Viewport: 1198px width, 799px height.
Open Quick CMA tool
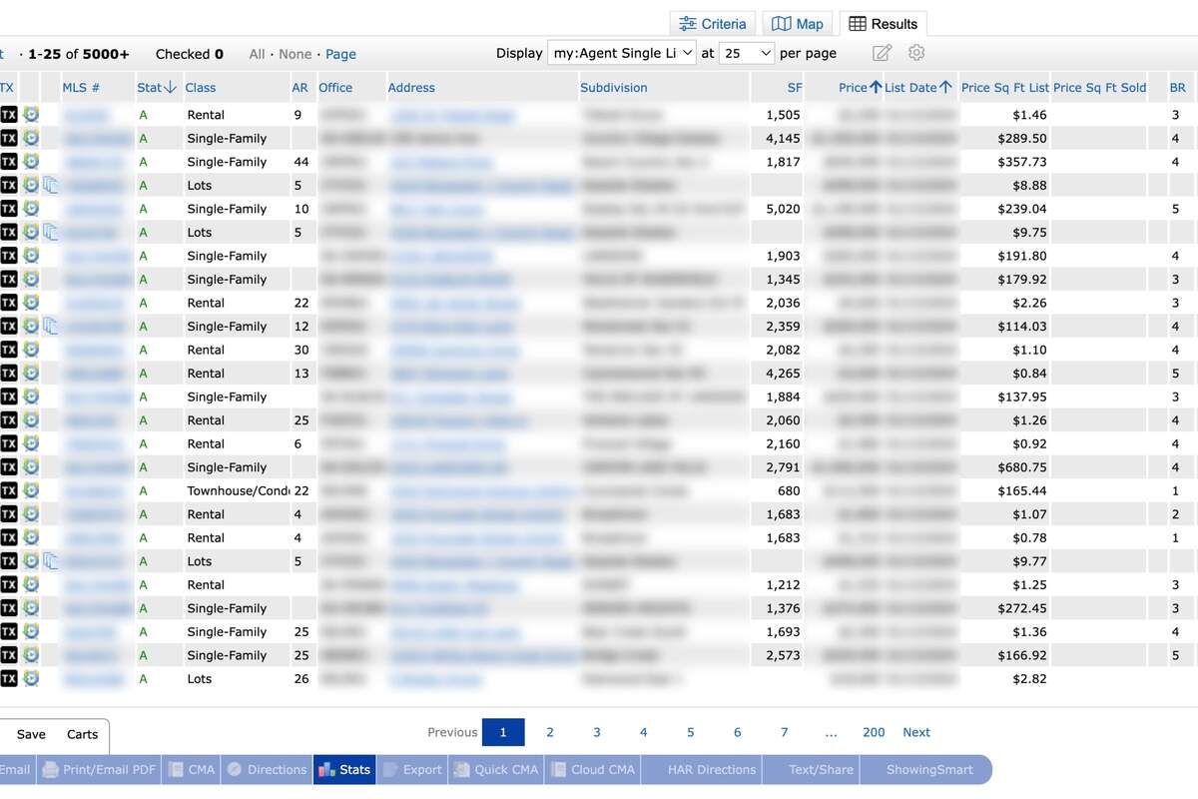(x=495, y=769)
